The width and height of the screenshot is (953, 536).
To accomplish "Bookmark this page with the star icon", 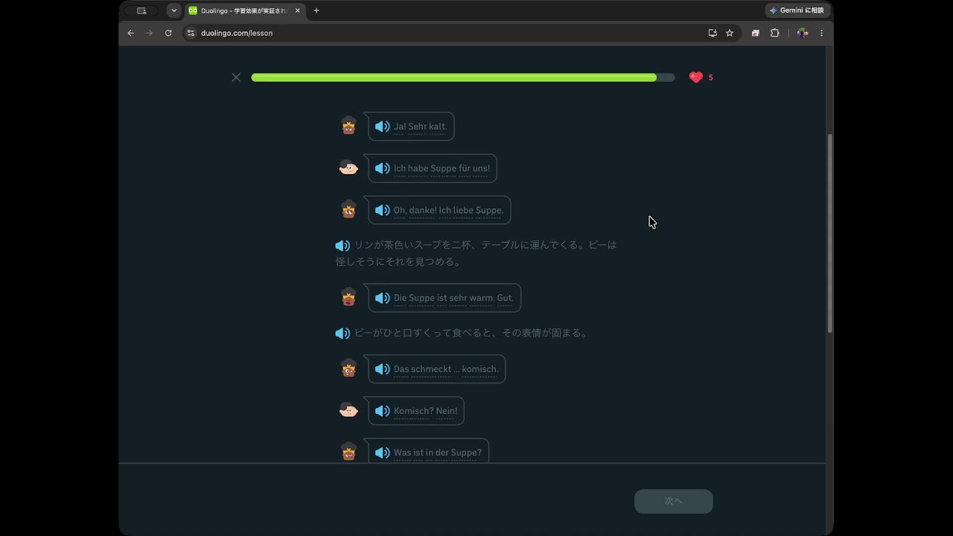I will 730,33.
